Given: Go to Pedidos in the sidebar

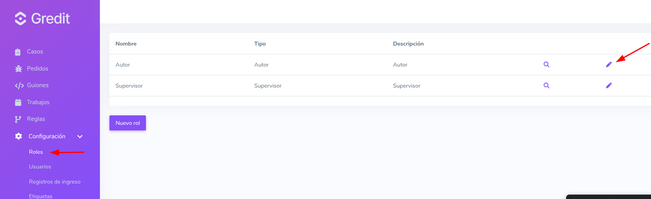Looking at the screenshot, I should (x=37, y=69).
